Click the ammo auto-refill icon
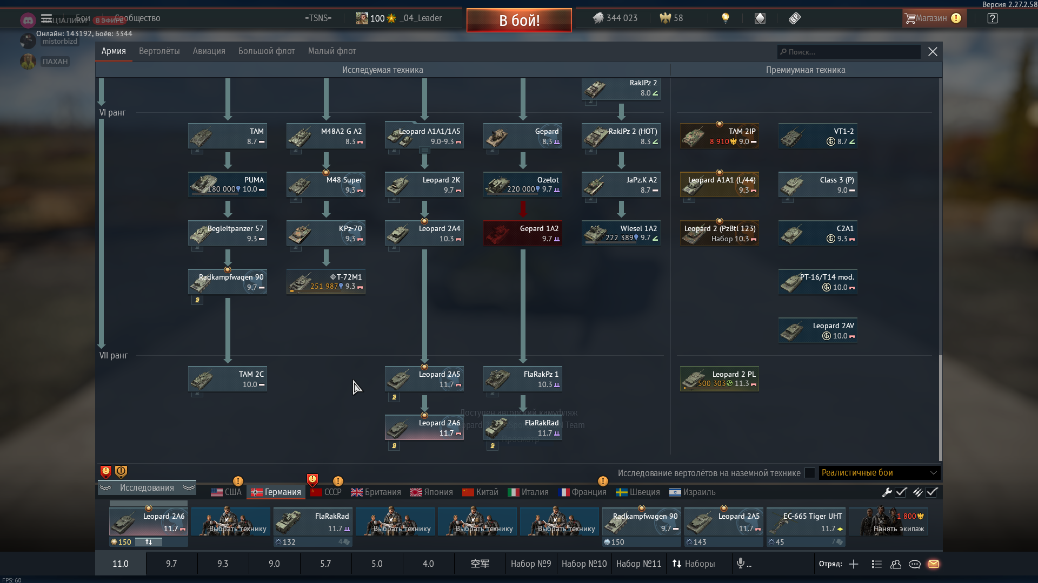The width and height of the screenshot is (1038, 583). point(917,492)
